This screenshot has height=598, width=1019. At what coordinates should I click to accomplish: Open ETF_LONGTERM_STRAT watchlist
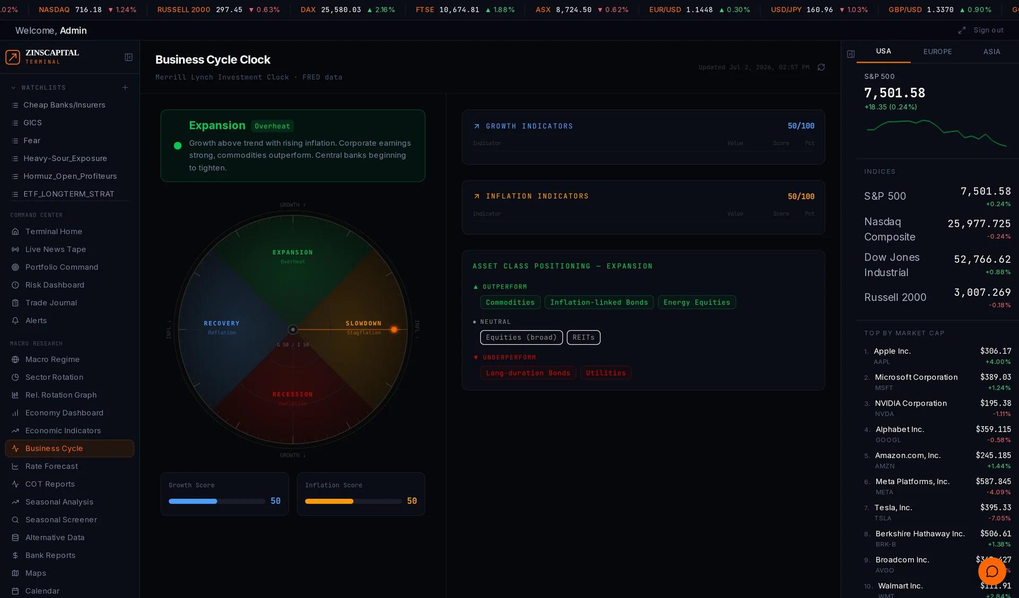coord(70,194)
